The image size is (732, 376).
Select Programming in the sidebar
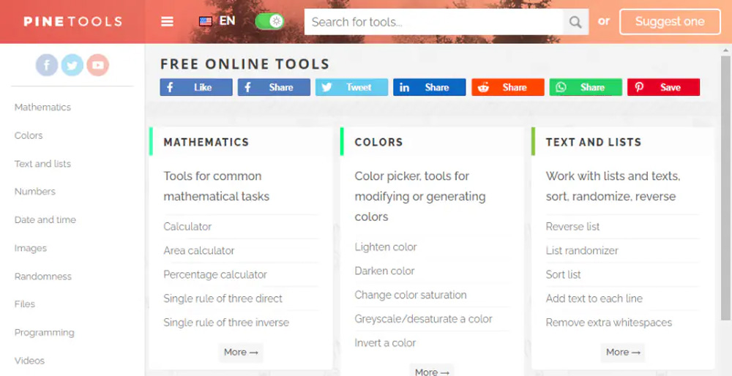tap(45, 333)
